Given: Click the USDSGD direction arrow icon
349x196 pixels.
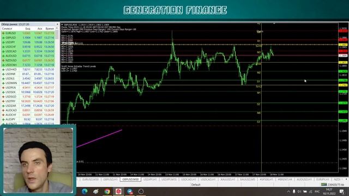Looking at the screenshot, I should 3,97.
